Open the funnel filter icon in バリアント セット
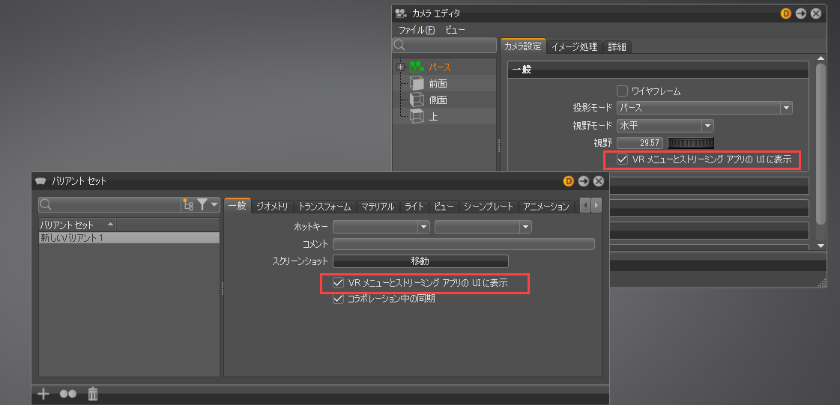The width and height of the screenshot is (840, 405). 202,205
